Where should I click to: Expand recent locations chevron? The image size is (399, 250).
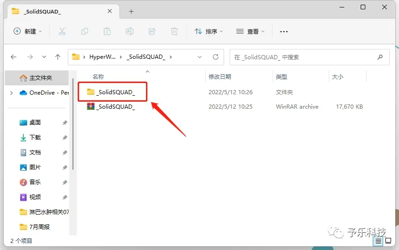pyautogui.click(x=44, y=57)
